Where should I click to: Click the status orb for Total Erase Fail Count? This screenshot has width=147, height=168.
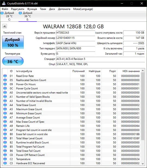coord(5,151)
